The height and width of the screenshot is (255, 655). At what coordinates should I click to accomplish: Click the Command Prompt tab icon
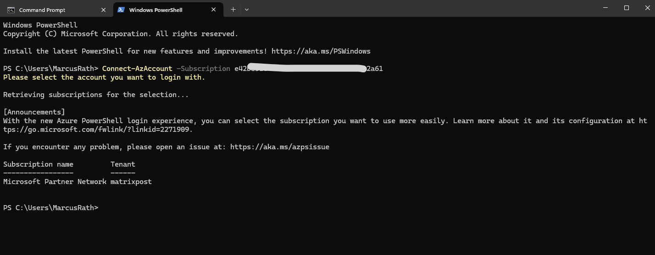pos(11,10)
